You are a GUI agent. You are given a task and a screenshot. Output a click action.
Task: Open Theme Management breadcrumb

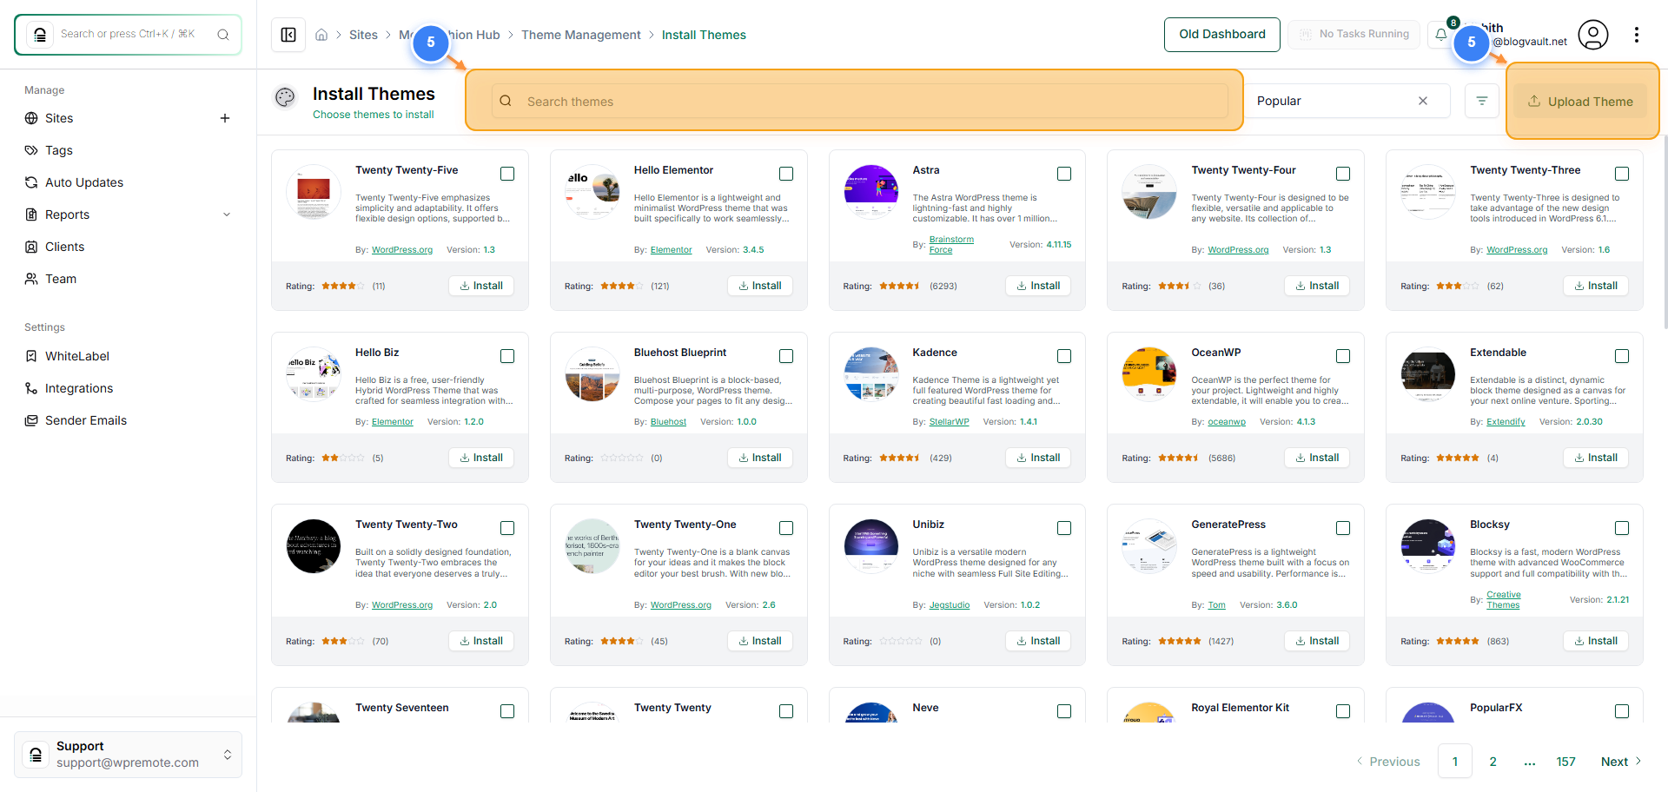[581, 35]
